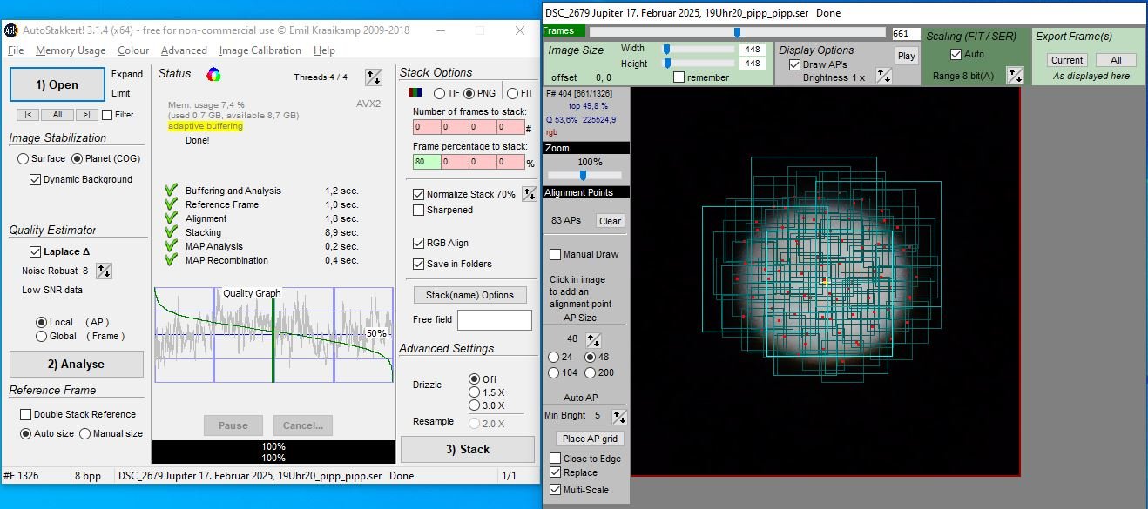
Task: Select the TIF output format radio button
Action: 440,93
